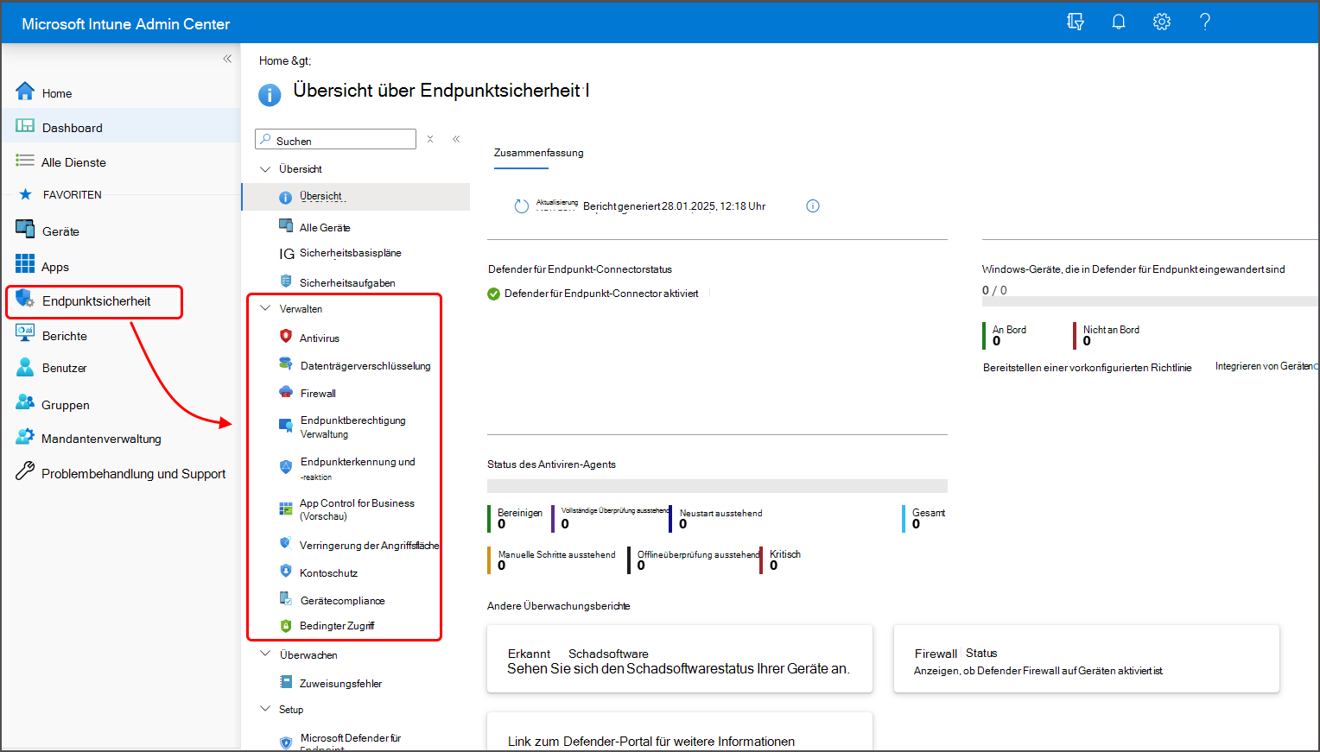The image size is (1320, 752).
Task: Open the notifications bell
Action: click(x=1119, y=22)
